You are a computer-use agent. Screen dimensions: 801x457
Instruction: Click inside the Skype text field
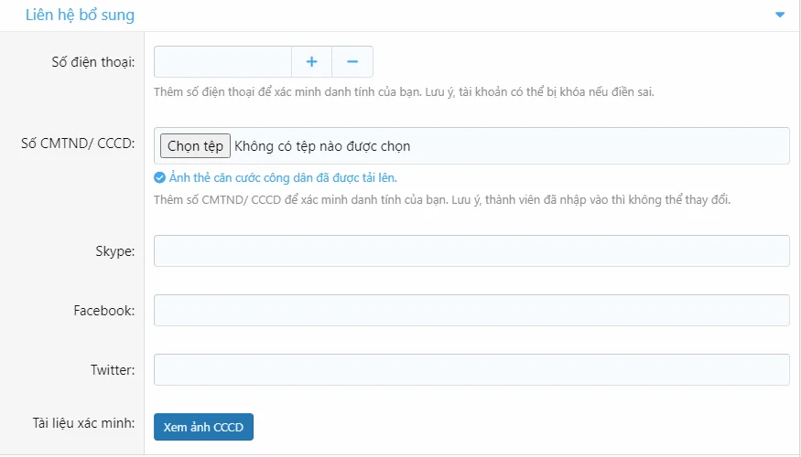click(471, 251)
